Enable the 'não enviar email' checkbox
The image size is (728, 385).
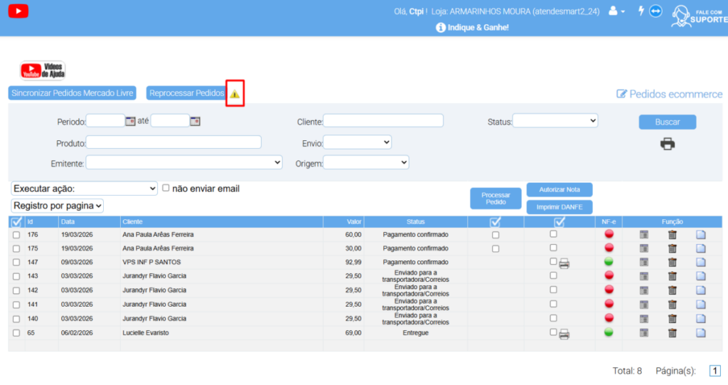pos(166,188)
